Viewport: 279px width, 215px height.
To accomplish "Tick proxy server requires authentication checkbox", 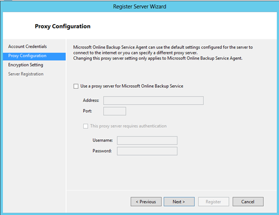I will [x=86, y=126].
